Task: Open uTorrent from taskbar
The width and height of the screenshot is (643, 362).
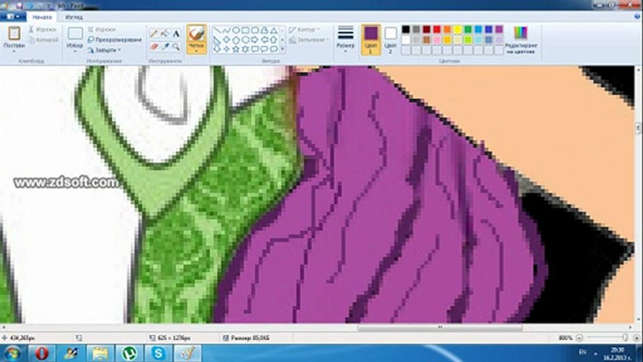Action: tap(129, 353)
